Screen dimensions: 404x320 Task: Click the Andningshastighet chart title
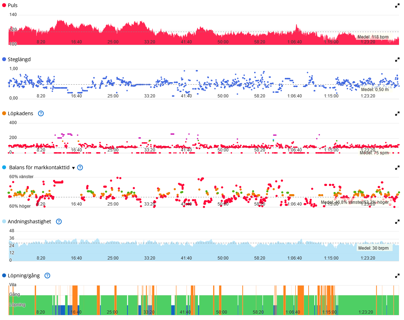coord(30,222)
